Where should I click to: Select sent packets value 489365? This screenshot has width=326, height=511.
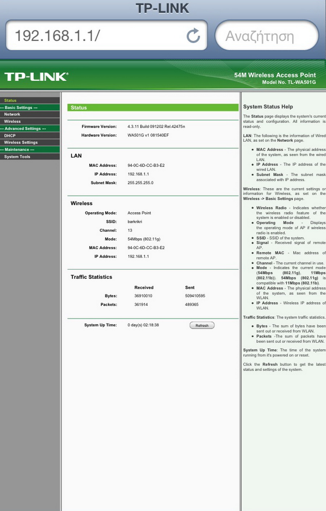[x=192, y=304]
